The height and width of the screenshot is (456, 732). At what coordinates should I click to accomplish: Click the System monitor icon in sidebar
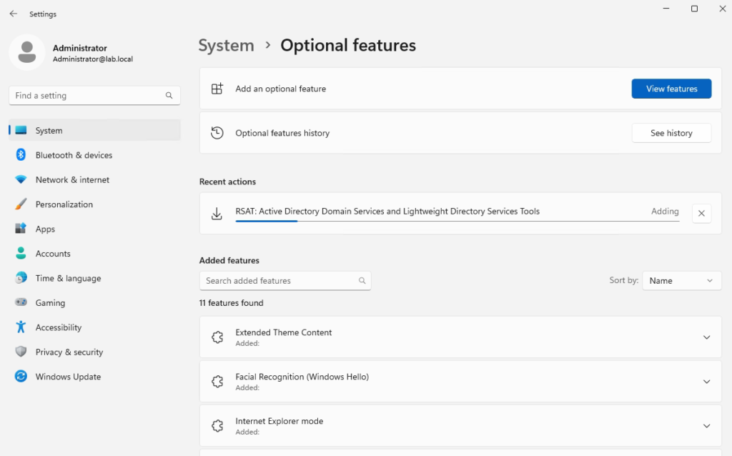(x=21, y=130)
